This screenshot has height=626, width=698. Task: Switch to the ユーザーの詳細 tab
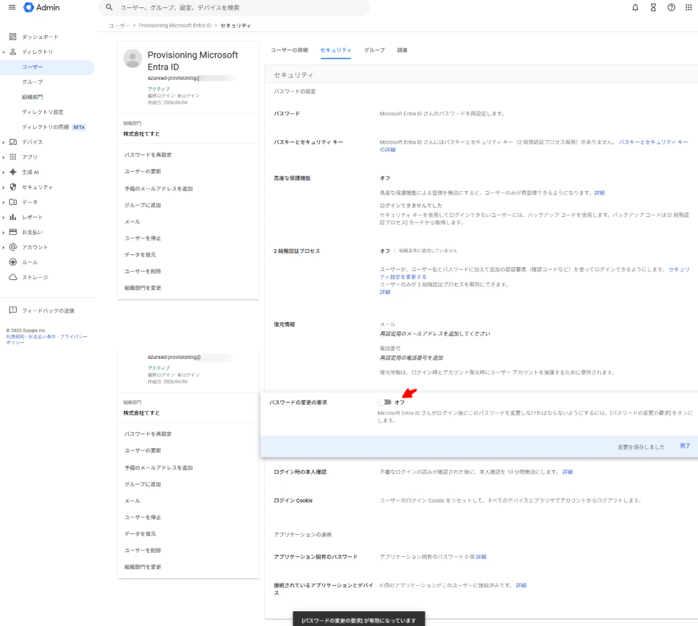tap(289, 50)
